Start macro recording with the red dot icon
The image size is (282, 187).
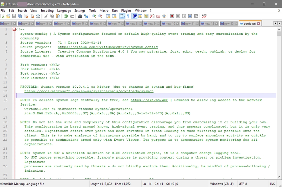172,16
